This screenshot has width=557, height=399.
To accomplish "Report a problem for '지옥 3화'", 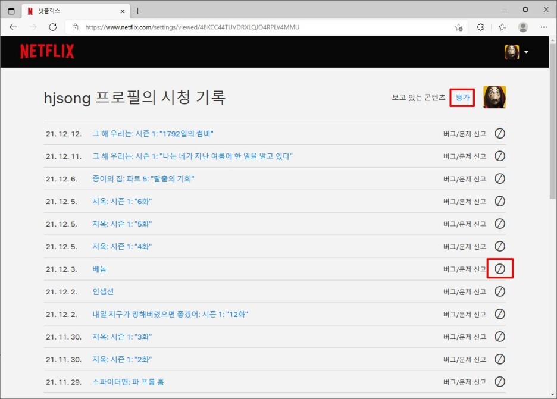I will click(465, 337).
